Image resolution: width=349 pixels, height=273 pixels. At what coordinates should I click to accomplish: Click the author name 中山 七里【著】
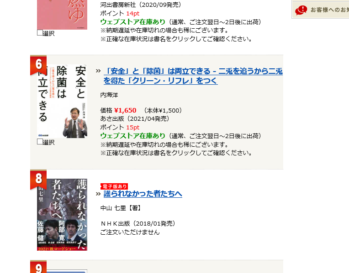pyautogui.click(x=121, y=208)
